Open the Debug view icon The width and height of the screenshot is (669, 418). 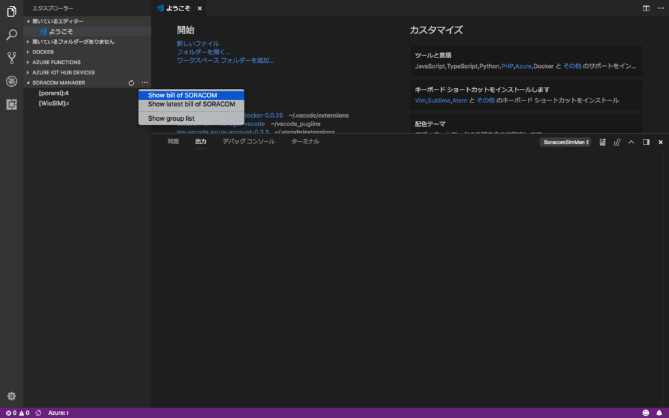10,82
